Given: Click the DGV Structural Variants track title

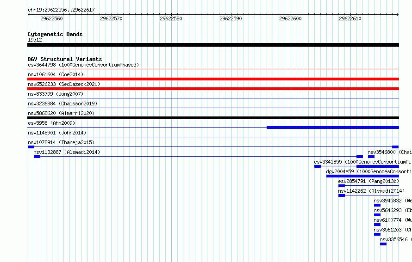Looking at the screenshot, I should [65, 59].
